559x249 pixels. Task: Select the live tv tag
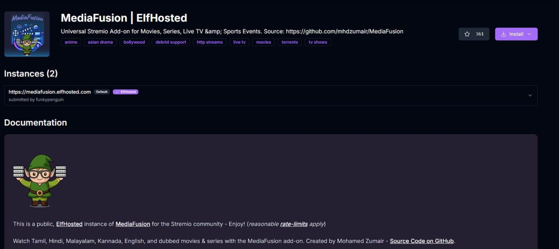(x=239, y=42)
